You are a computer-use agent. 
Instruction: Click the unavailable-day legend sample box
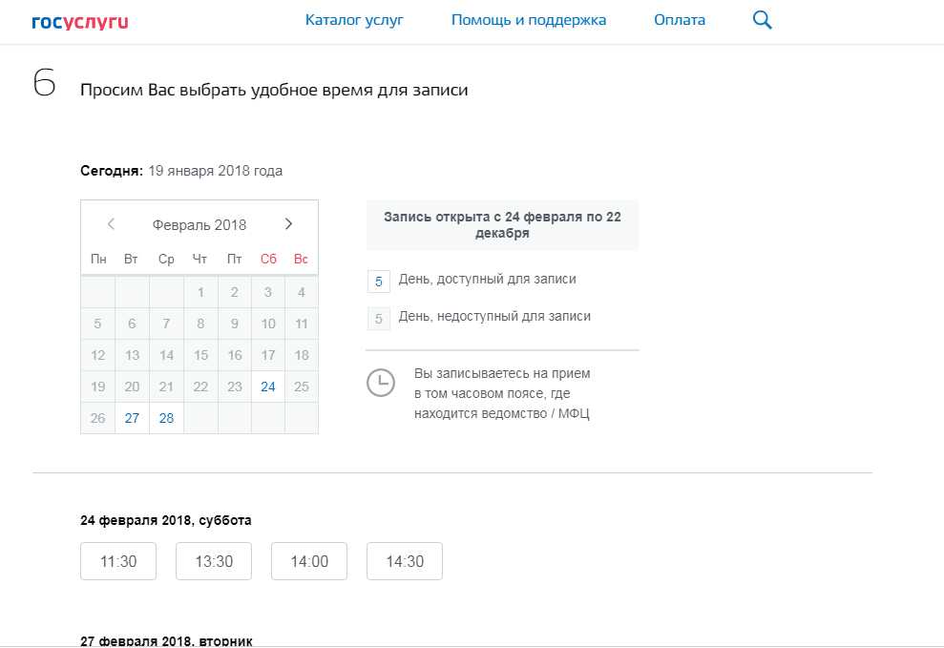[x=379, y=319]
